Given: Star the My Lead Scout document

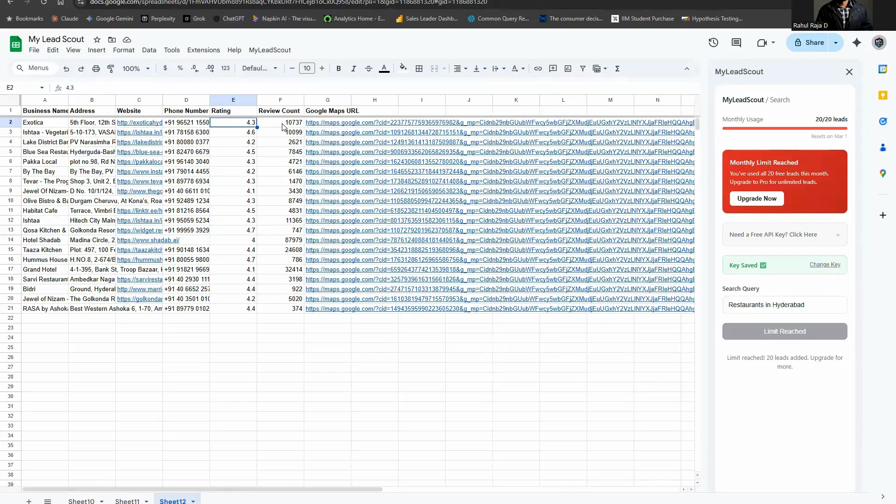Looking at the screenshot, I should (x=97, y=40).
